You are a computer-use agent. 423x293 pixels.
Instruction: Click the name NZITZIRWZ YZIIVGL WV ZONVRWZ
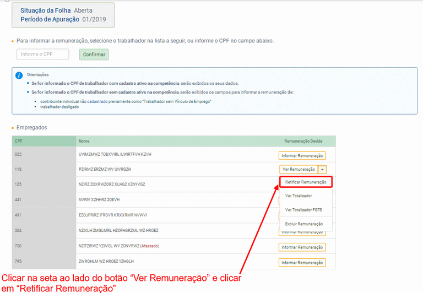109,246
